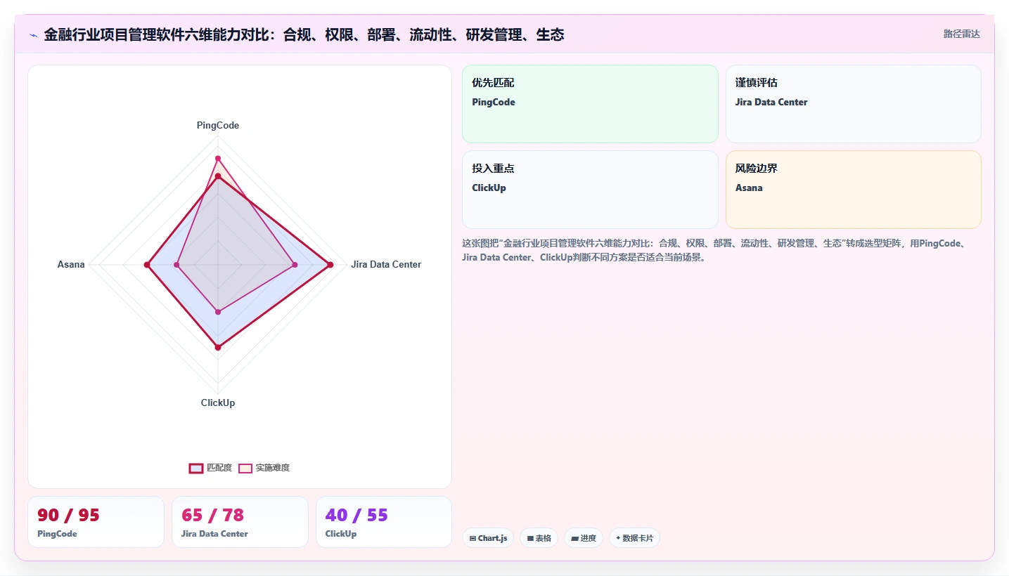Image resolution: width=1009 pixels, height=576 pixels.
Task: Click the 路径雷达 label in header
Action: [961, 34]
